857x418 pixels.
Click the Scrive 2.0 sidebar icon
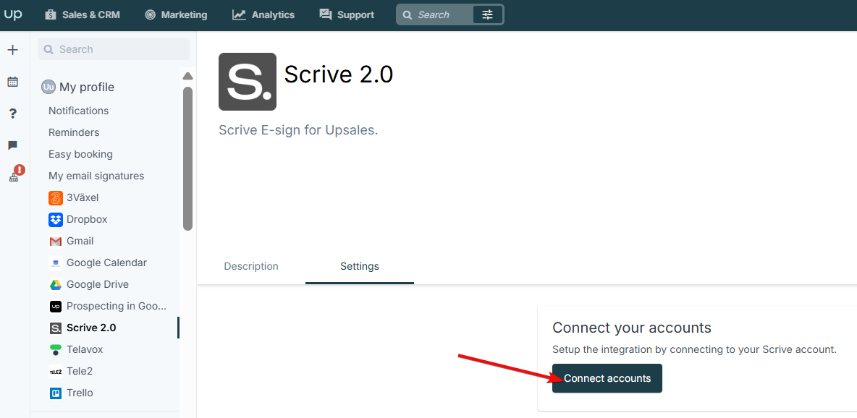point(55,328)
